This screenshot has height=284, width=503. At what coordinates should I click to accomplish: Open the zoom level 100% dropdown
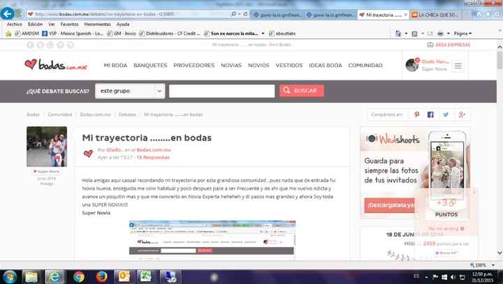pyautogui.click(x=493, y=265)
